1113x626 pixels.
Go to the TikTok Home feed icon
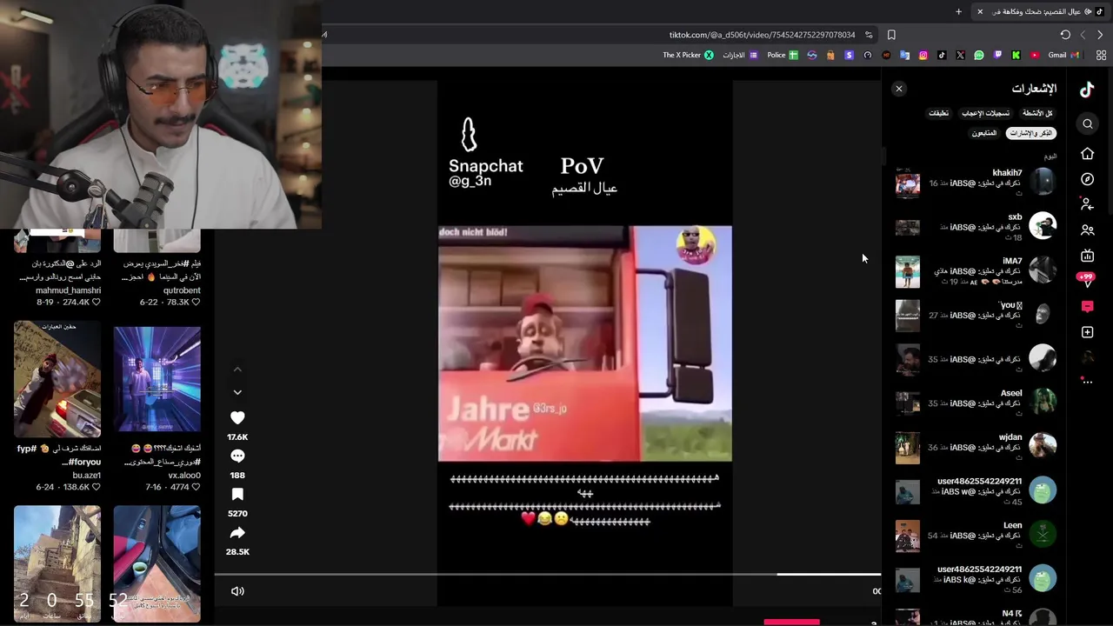[x=1087, y=154]
